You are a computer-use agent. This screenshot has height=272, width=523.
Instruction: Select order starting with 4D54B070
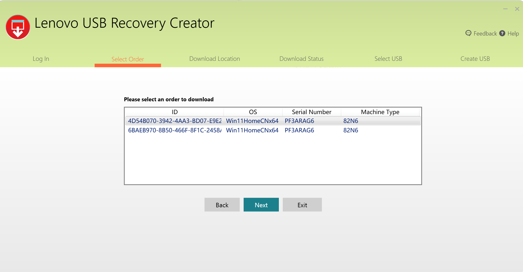(175, 121)
